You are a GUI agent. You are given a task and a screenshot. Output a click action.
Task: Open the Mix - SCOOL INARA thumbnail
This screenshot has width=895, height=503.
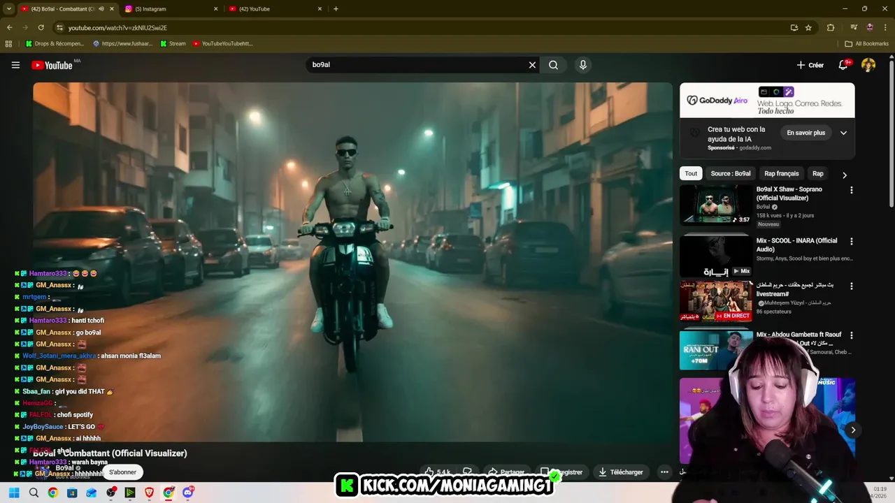pyautogui.click(x=716, y=256)
